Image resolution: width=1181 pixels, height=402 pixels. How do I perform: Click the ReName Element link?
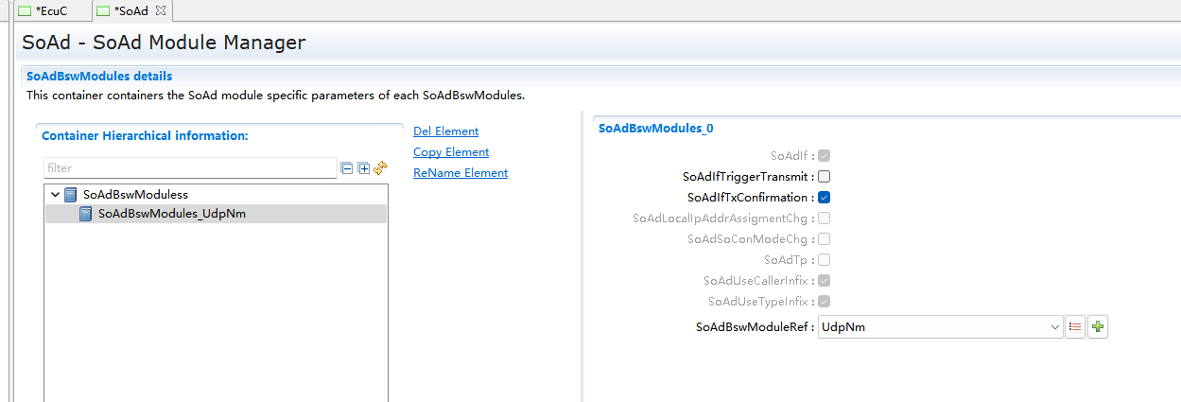click(460, 173)
